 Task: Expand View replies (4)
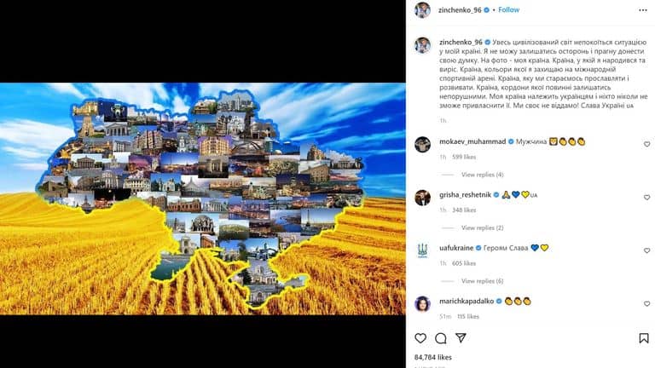click(x=482, y=175)
